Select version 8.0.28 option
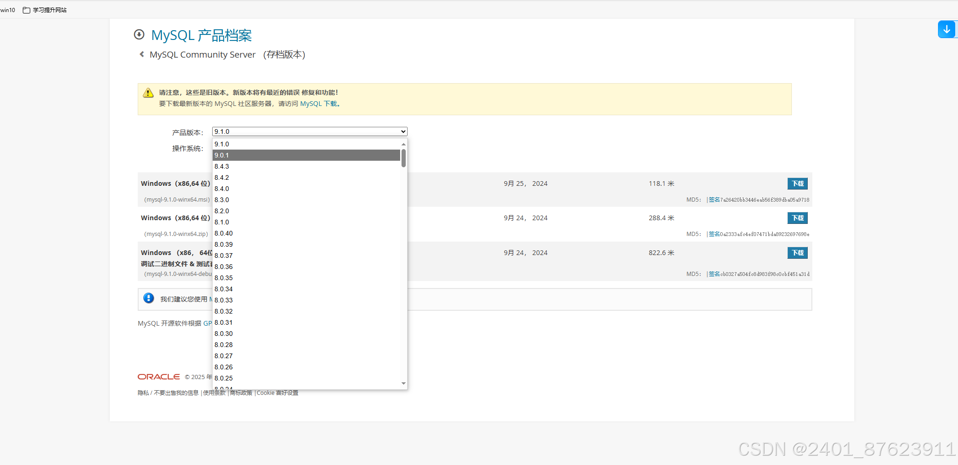 coord(307,345)
